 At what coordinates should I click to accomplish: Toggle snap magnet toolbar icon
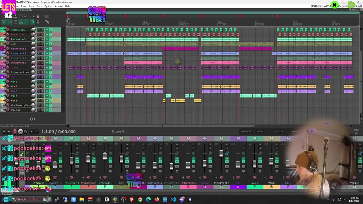[x=32, y=22]
